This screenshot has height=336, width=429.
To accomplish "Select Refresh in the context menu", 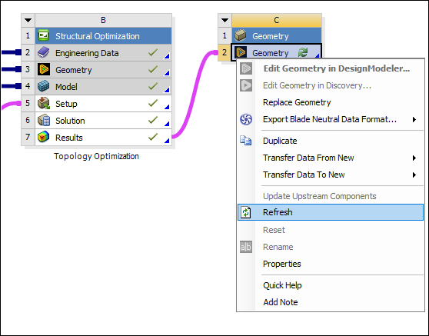I will [331, 212].
